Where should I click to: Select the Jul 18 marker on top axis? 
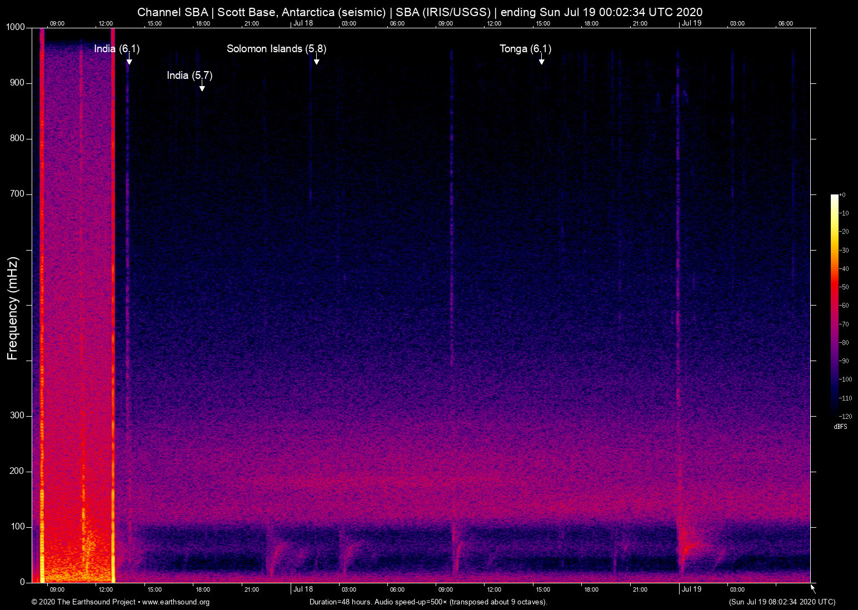click(303, 23)
